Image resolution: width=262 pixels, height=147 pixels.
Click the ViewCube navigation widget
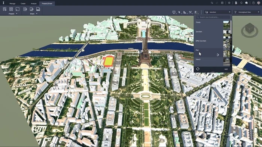click(250, 30)
